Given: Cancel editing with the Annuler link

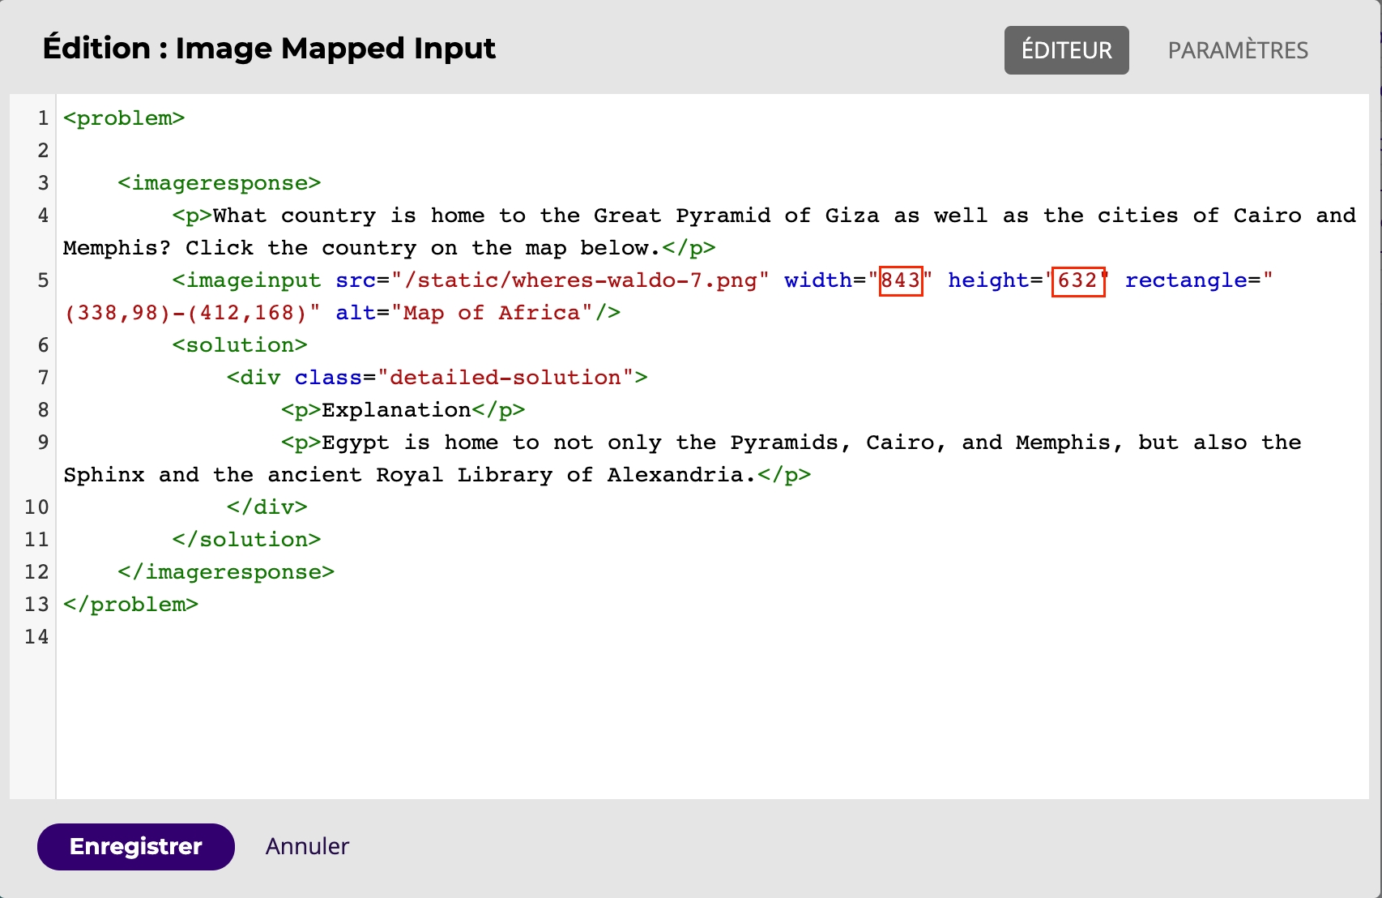Looking at the screenshot, I should point(307,846).
